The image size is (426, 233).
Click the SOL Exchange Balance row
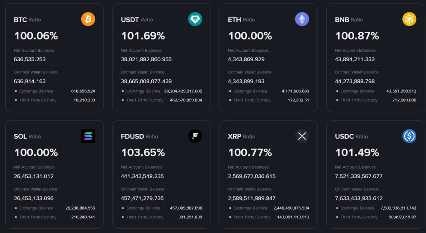(x=55, y=208)
